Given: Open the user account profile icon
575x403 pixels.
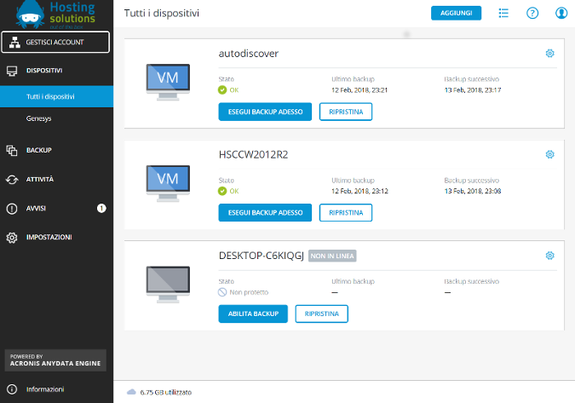Looking at the screenshot, I should tap(561, 13).
